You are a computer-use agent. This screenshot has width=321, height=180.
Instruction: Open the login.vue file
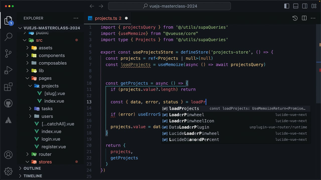[50, 139]
